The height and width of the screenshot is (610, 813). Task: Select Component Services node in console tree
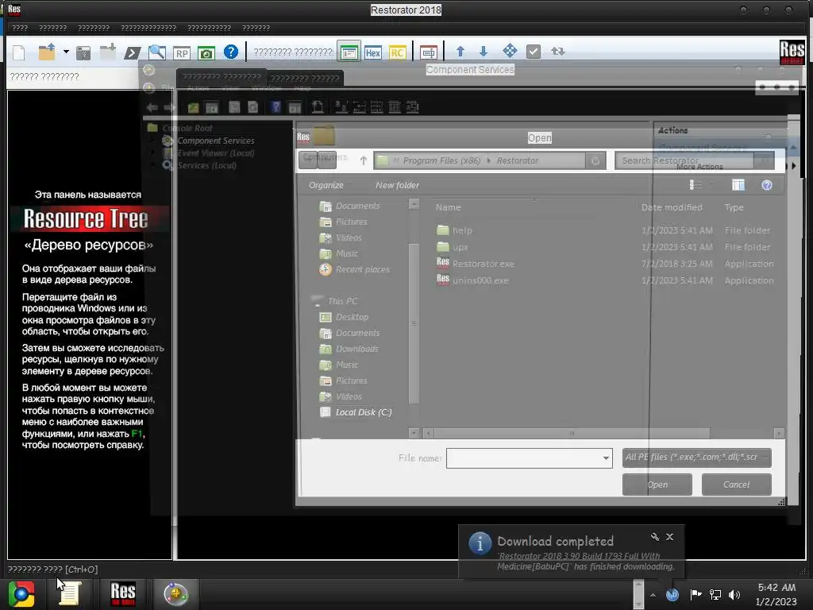coord(216,141)
